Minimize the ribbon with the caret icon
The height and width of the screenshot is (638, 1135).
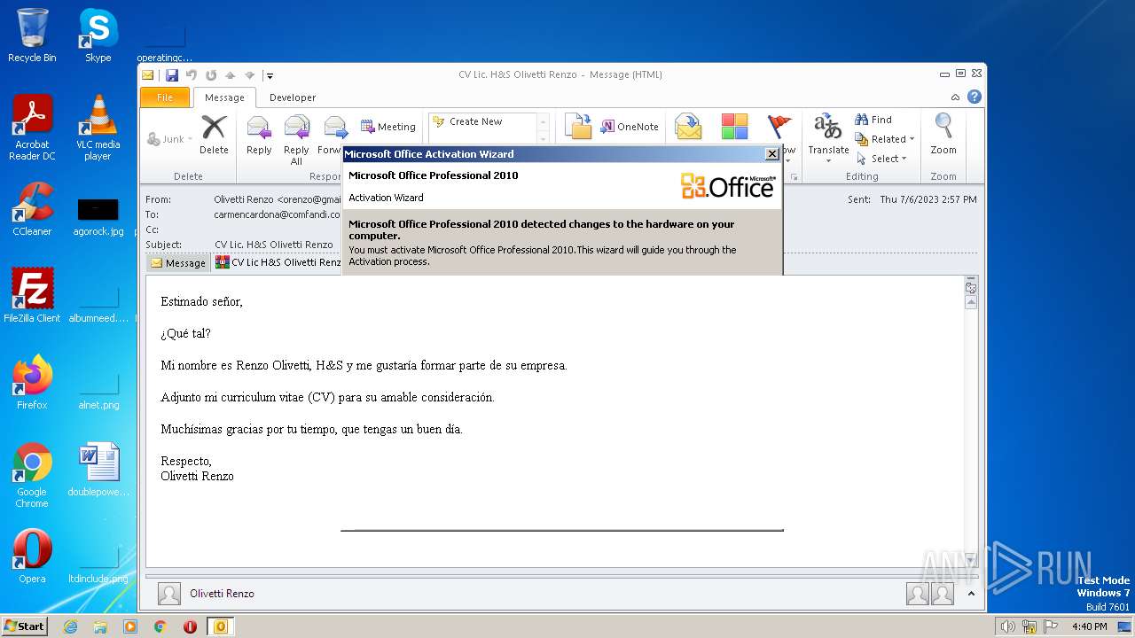click(955, 97)
